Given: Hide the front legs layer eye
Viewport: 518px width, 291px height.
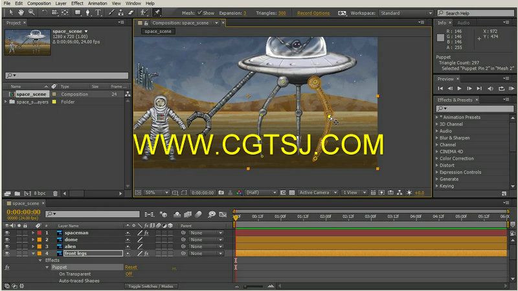Looking at the screenshot, I should pos(7,253).
